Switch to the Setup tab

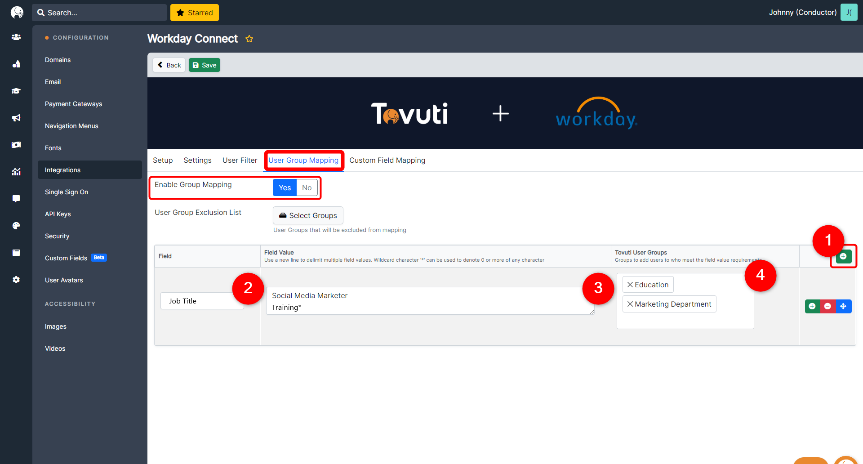[x=163, y=160]
